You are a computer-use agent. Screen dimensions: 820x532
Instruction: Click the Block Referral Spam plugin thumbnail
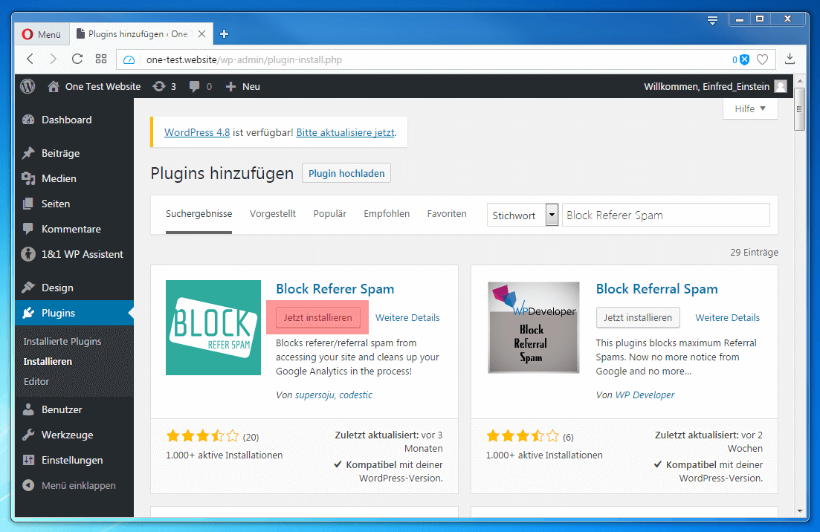(x=534, y=328)
